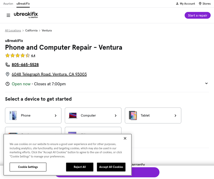This screenshot has width=214, height=179.
Task: Click the My Account person icon
Action: [x=177, y=4]
